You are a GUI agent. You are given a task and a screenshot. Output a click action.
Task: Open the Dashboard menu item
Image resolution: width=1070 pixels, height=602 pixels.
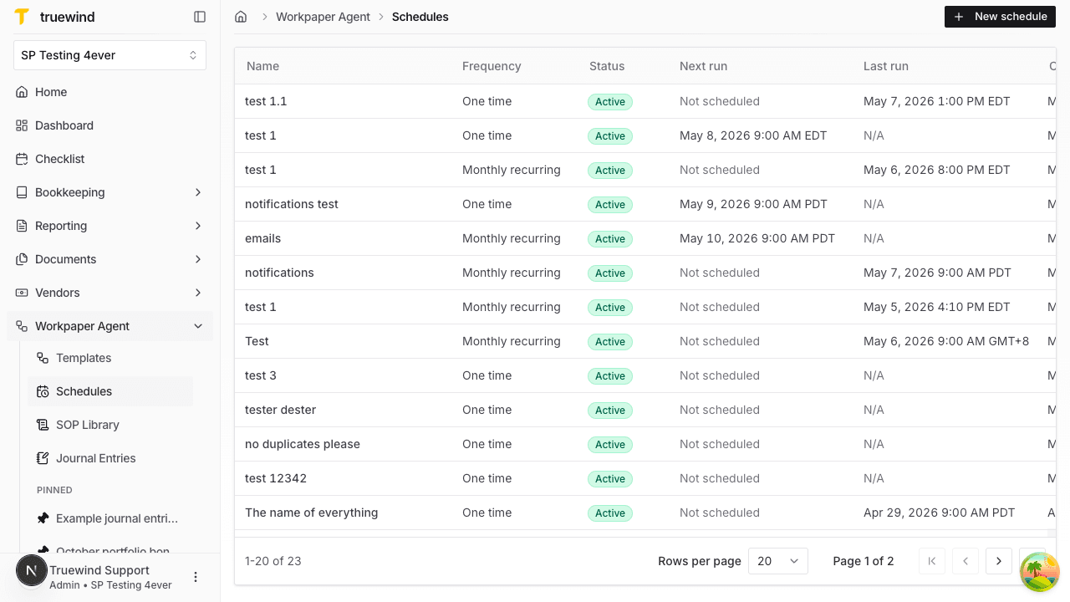pyautogui.click(x=110, y=125)
